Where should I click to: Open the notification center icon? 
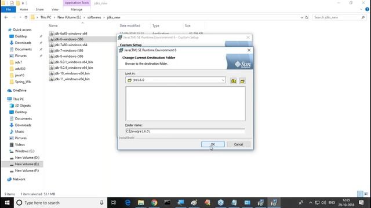pyautogui.click(x=361, y=203)
